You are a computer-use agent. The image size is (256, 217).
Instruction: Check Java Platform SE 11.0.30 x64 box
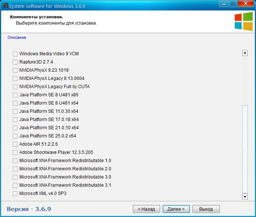click(x=15, y=111)
